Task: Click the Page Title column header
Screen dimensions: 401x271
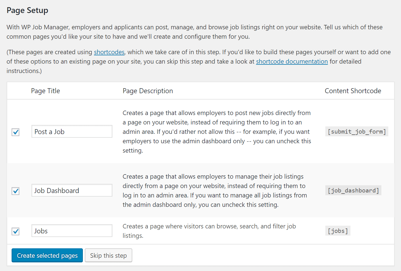Action: (46, 91)
